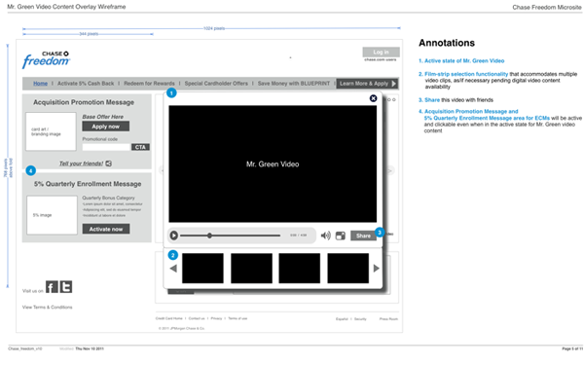Viewport: 584px width, 365px height.
Task: Click annotation 'Film-strip selection functionality'
Action: [466, 74]
